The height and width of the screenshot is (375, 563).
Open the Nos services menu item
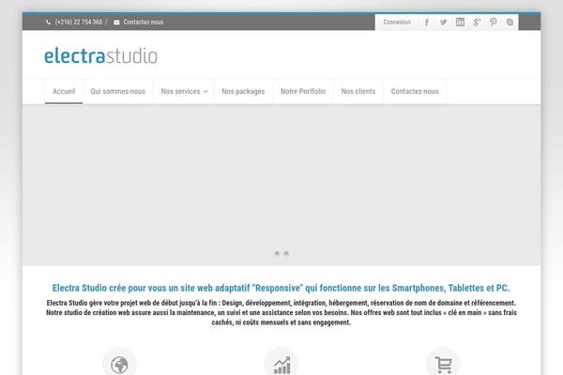[180, 92]
